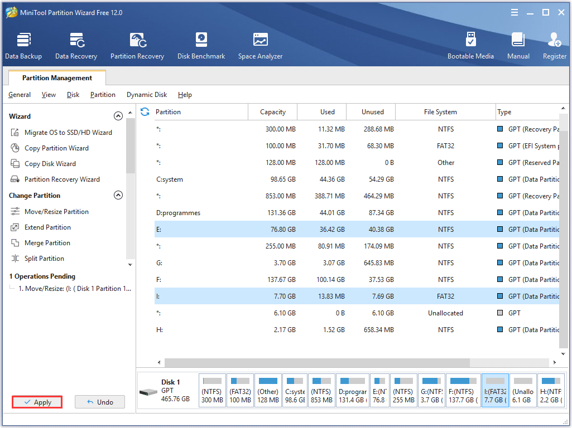Apply the pending operations
Image resolution: width=572 pixels, height=428 pixels.
click(x=37, y=402)
